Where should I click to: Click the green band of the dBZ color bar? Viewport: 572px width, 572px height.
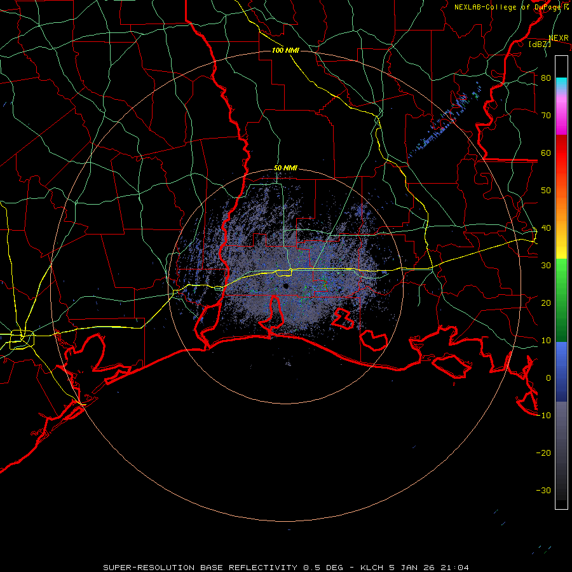pos(561,300)
